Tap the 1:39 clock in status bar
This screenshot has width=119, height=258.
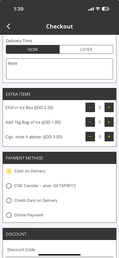18,9
